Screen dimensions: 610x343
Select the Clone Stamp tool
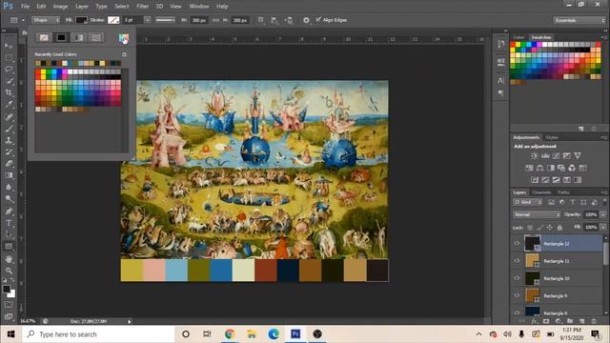pyautogui.click(x=9, y=140)
